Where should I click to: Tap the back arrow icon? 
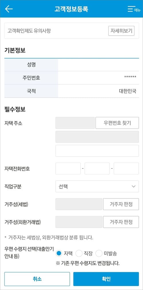click(9, 9)
